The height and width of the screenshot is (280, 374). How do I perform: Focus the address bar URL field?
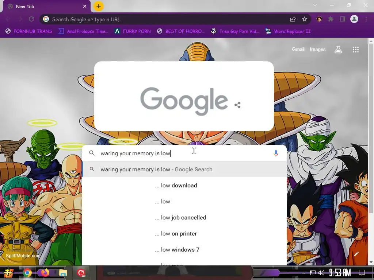click(x=167, y=19)
